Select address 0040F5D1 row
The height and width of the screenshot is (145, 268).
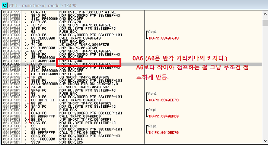click(x=12, y=136)
